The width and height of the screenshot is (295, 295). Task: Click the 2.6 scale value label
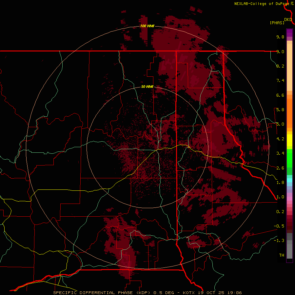click(280, 168)
